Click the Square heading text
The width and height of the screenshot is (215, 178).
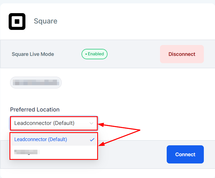(x=46, y=21)
